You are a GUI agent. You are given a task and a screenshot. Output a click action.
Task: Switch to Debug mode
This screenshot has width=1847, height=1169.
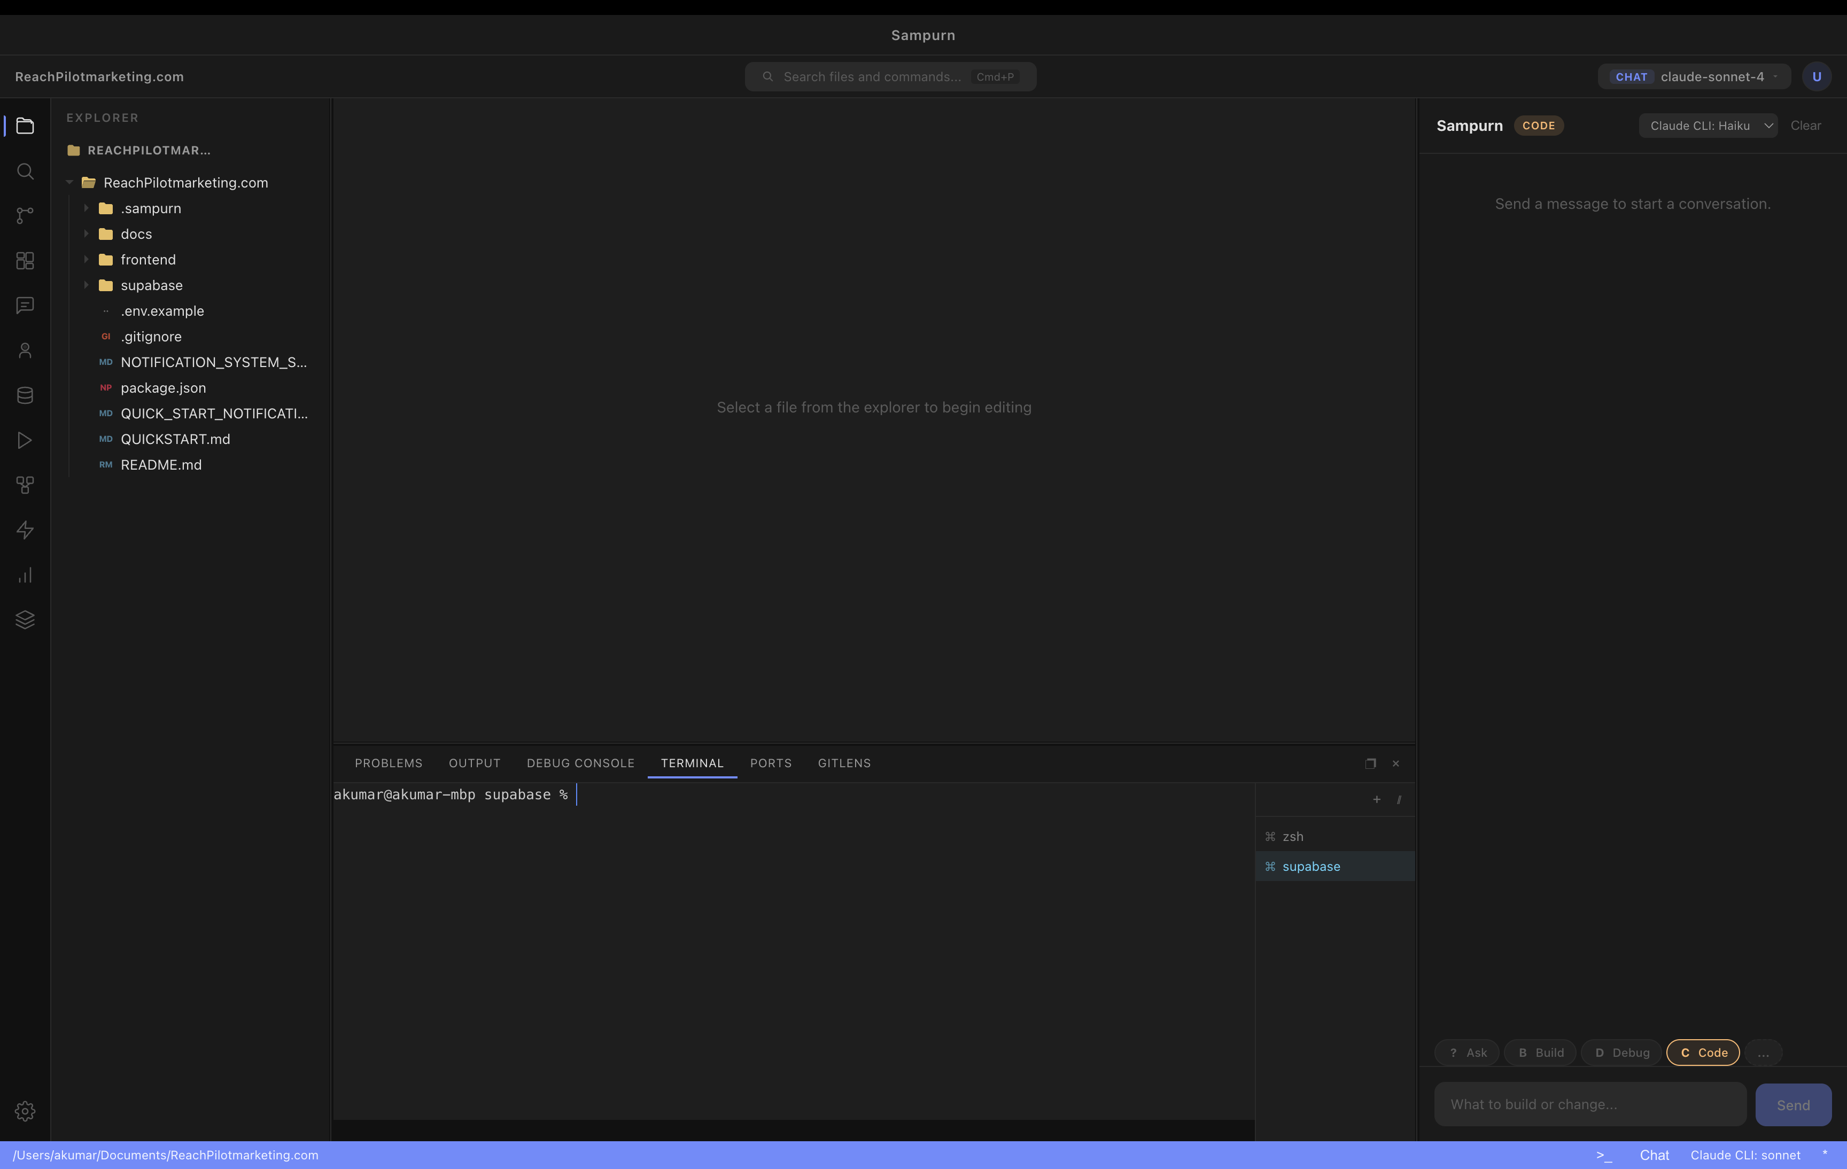pyautogui.click(x=1621, y=1053)
